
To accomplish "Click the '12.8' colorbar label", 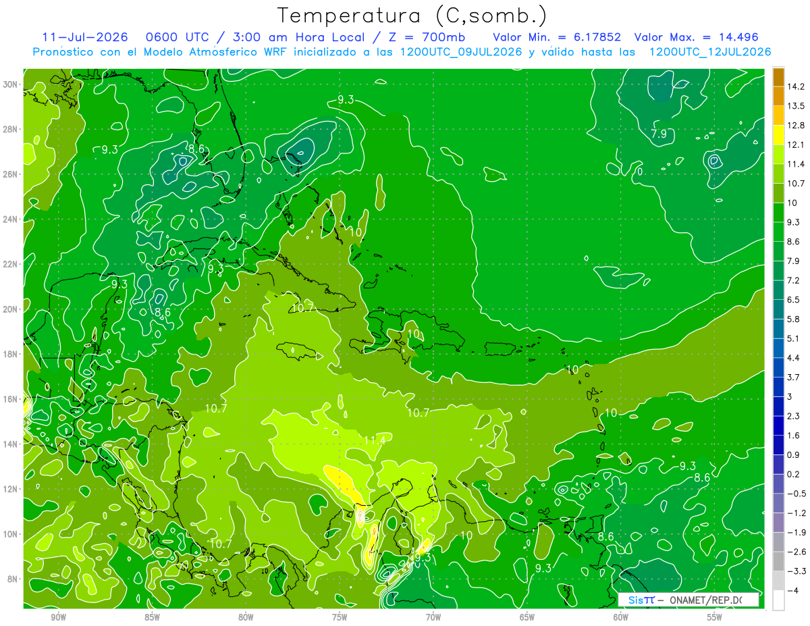I will click(796, 125).
